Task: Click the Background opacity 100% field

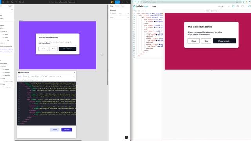Action: pyautogui.click(x=120, y=13)
